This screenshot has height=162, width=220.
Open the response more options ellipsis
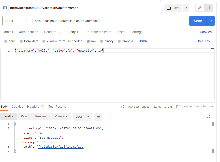click(212, 107)
